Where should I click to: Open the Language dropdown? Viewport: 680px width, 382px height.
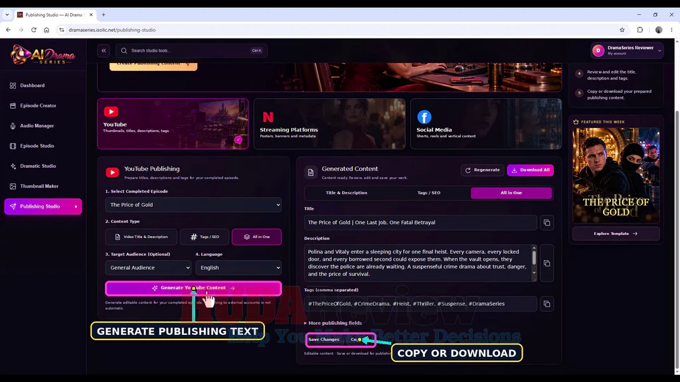click(x=238, y=268)
